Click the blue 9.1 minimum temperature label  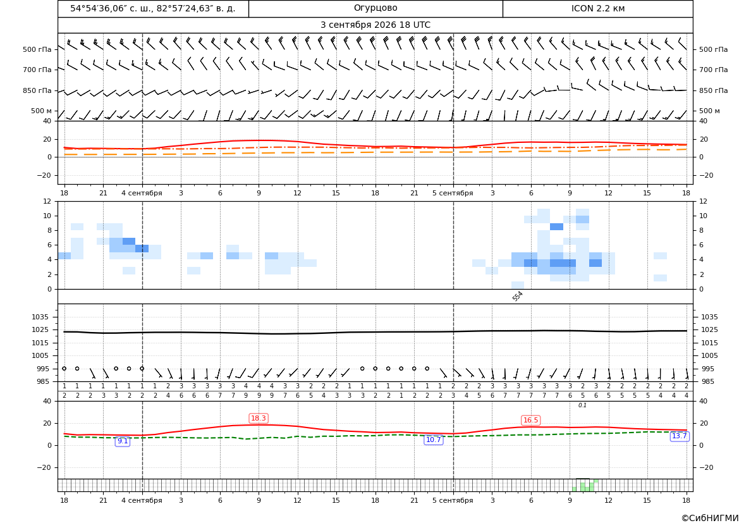click(123, 441)
